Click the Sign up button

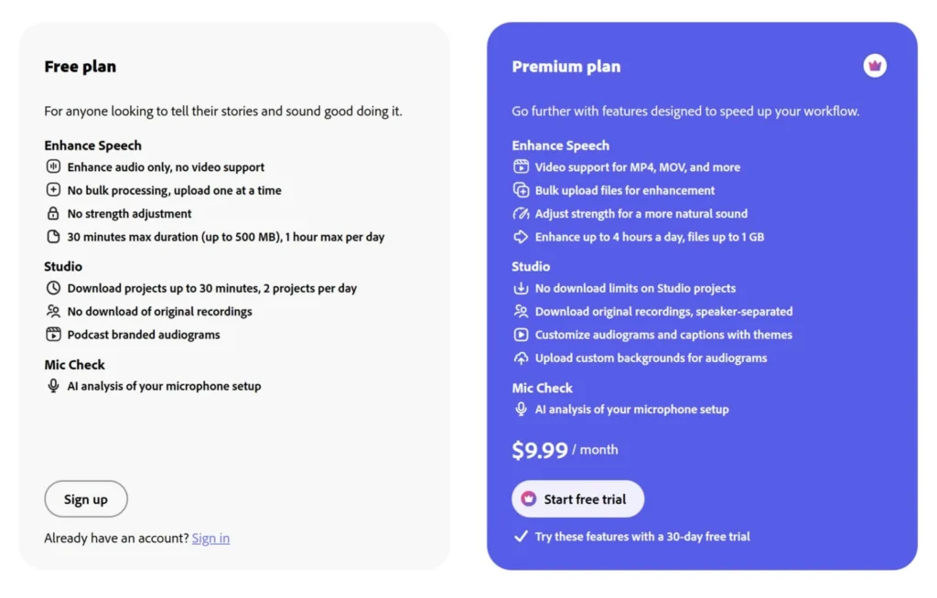coord(86,499)
